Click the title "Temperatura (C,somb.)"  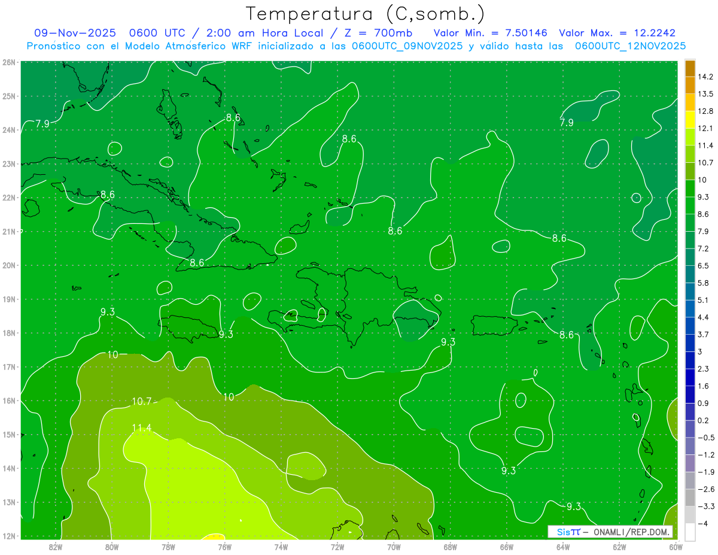point(365,14)
